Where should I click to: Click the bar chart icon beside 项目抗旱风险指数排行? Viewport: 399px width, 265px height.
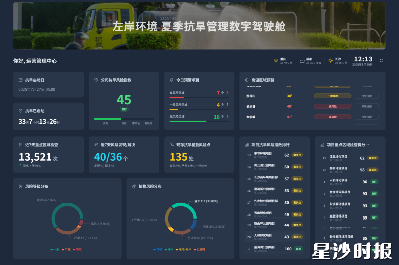click(x=247, y=145)
